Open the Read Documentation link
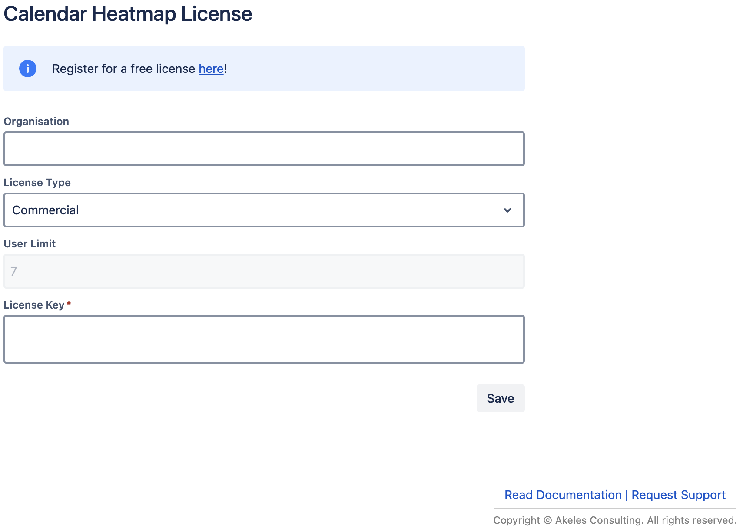743x532 pixels. 563,495
